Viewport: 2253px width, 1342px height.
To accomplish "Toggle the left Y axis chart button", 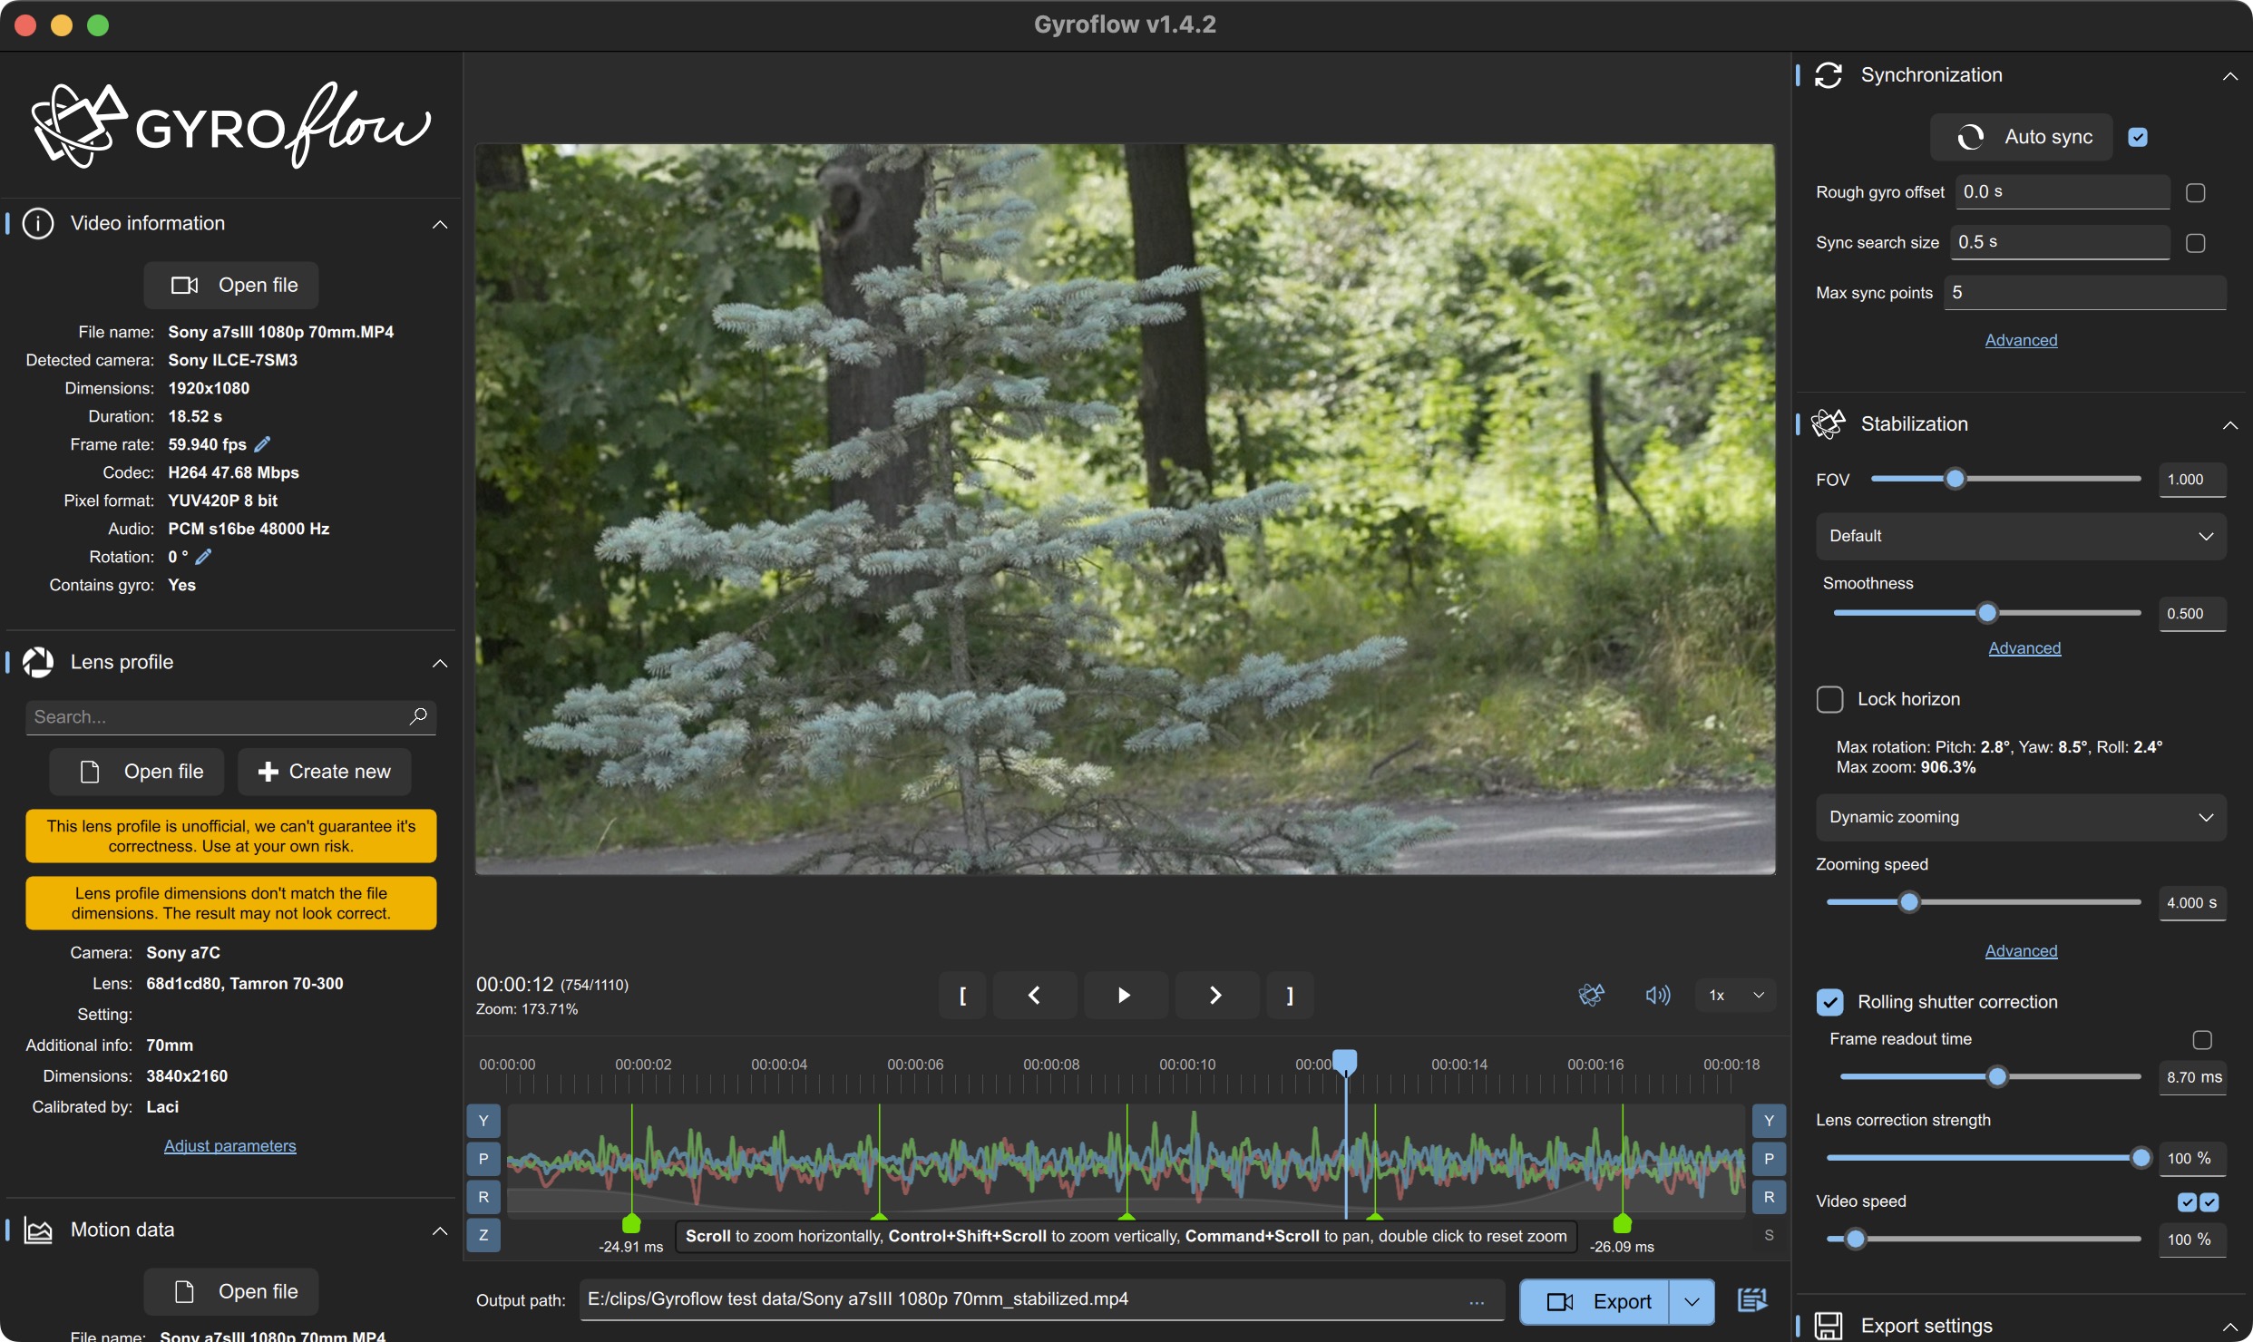I will (x=483, y=1121).
